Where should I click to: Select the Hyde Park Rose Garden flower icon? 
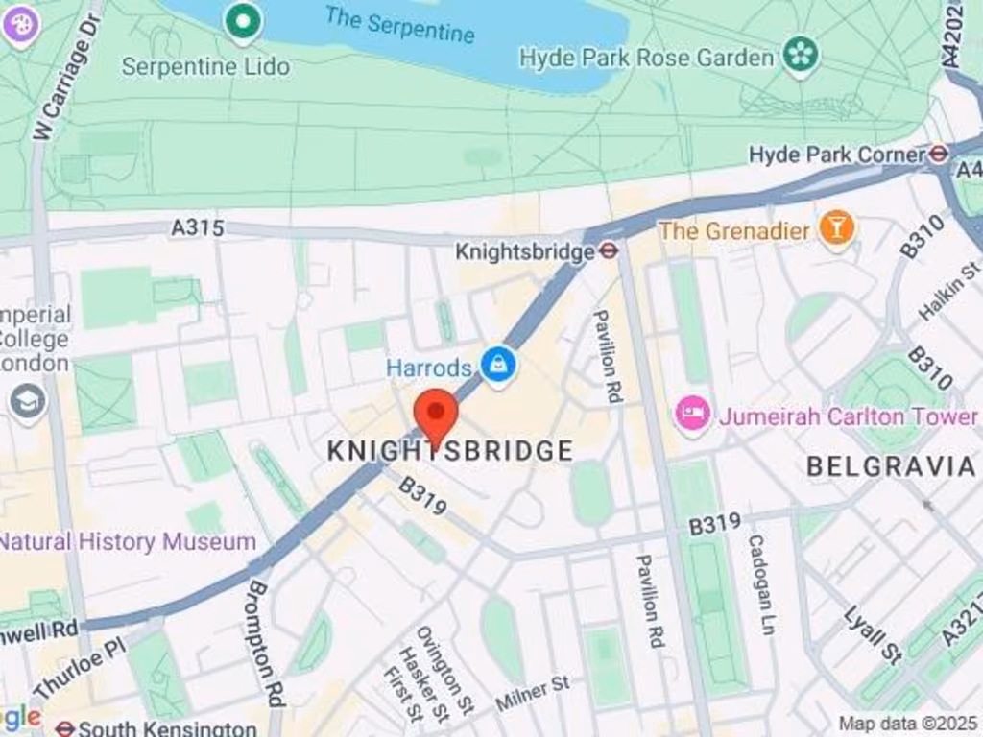click(801, 55)
